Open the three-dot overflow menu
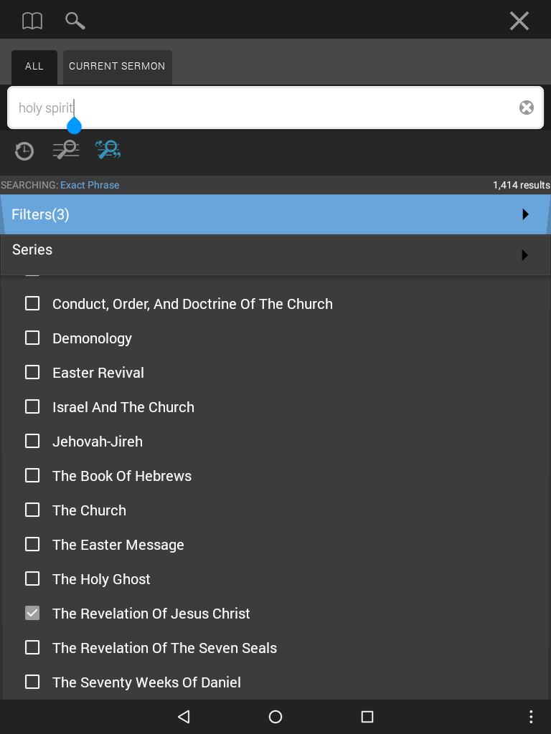The image size is (551, 734). click(531, 717)
